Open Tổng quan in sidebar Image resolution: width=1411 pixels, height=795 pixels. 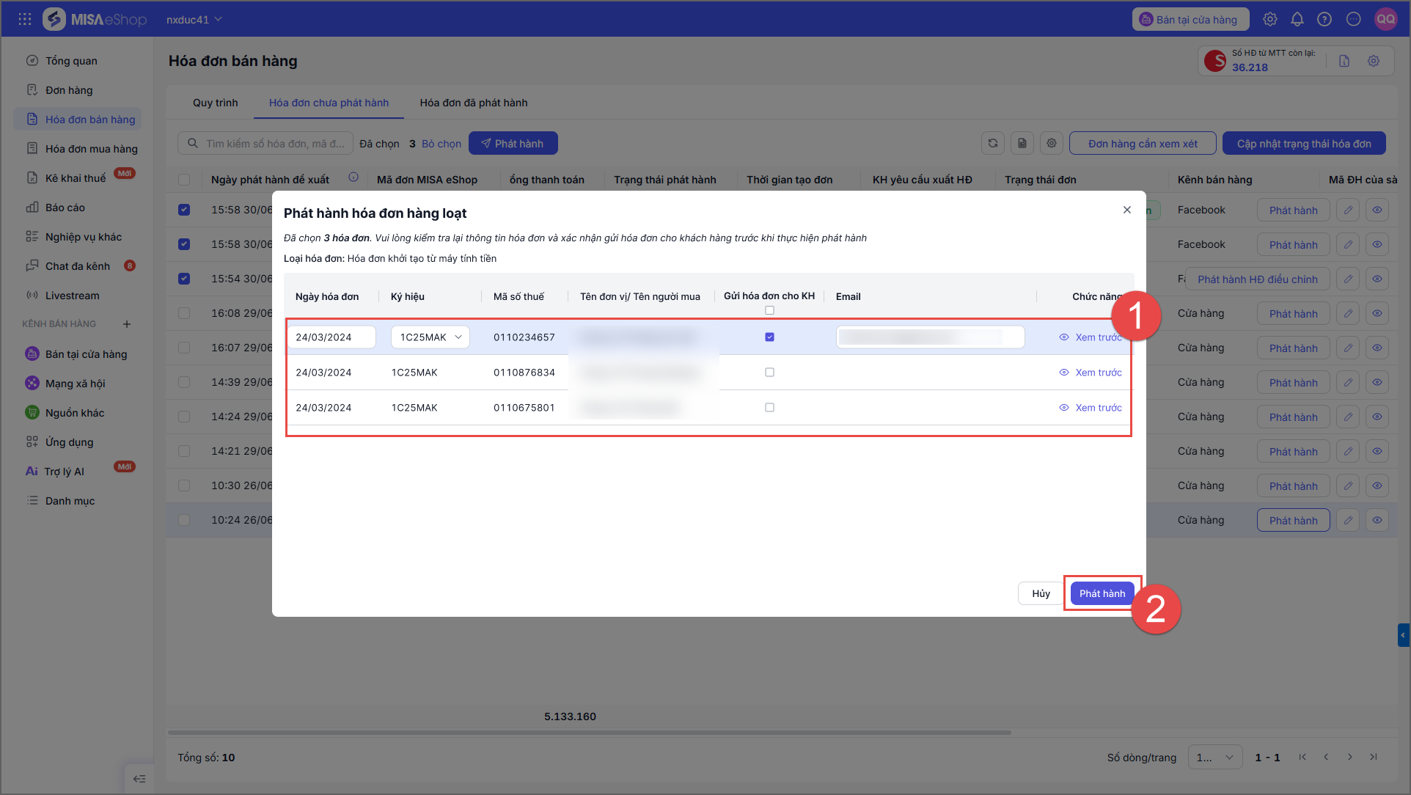[x=71, y=61]
